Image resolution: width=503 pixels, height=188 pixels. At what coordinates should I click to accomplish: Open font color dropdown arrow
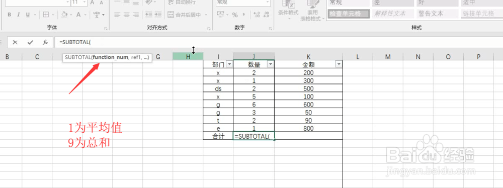(x=86, y=15)
